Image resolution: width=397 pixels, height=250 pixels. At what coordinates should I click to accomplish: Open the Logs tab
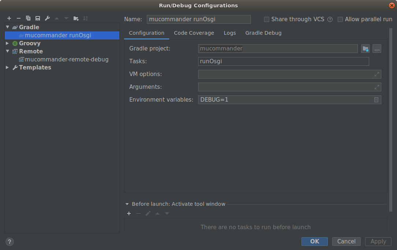[230, 33]
